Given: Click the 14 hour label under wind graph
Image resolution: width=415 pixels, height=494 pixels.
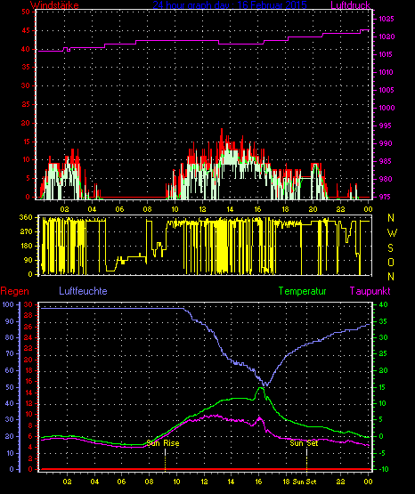Looking at the screenshot, I should click(x=230, y=209).
